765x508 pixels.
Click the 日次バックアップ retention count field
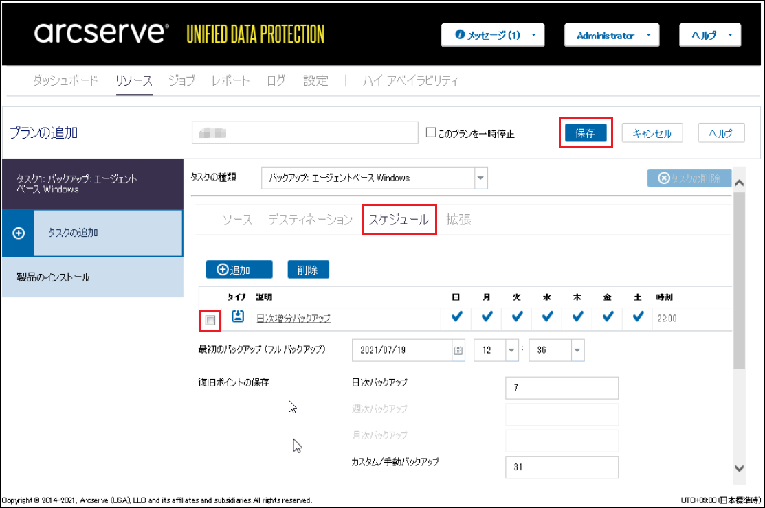tap(561, 388)
